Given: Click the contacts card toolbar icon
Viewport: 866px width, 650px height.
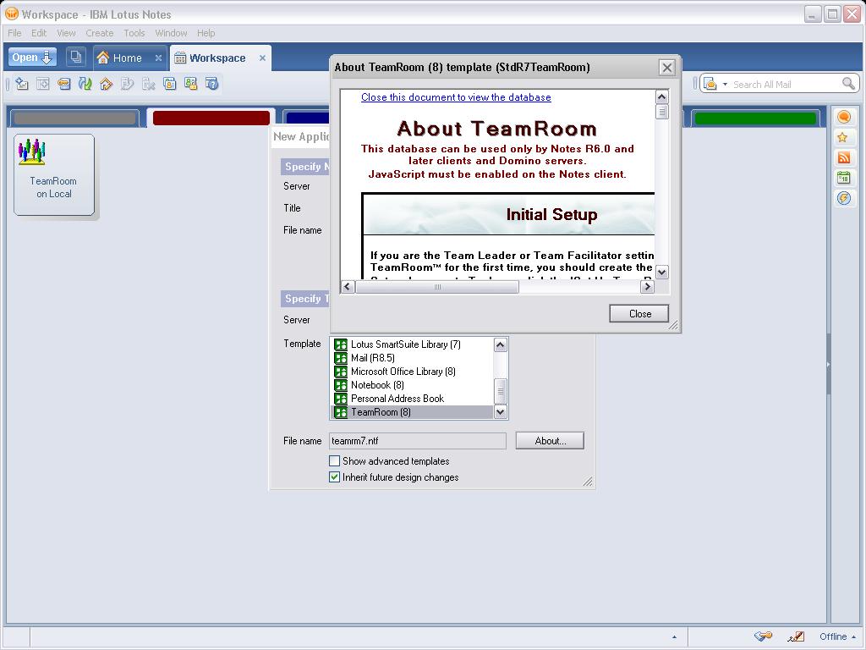Looking at the screenshot, I should click(169, 84).
